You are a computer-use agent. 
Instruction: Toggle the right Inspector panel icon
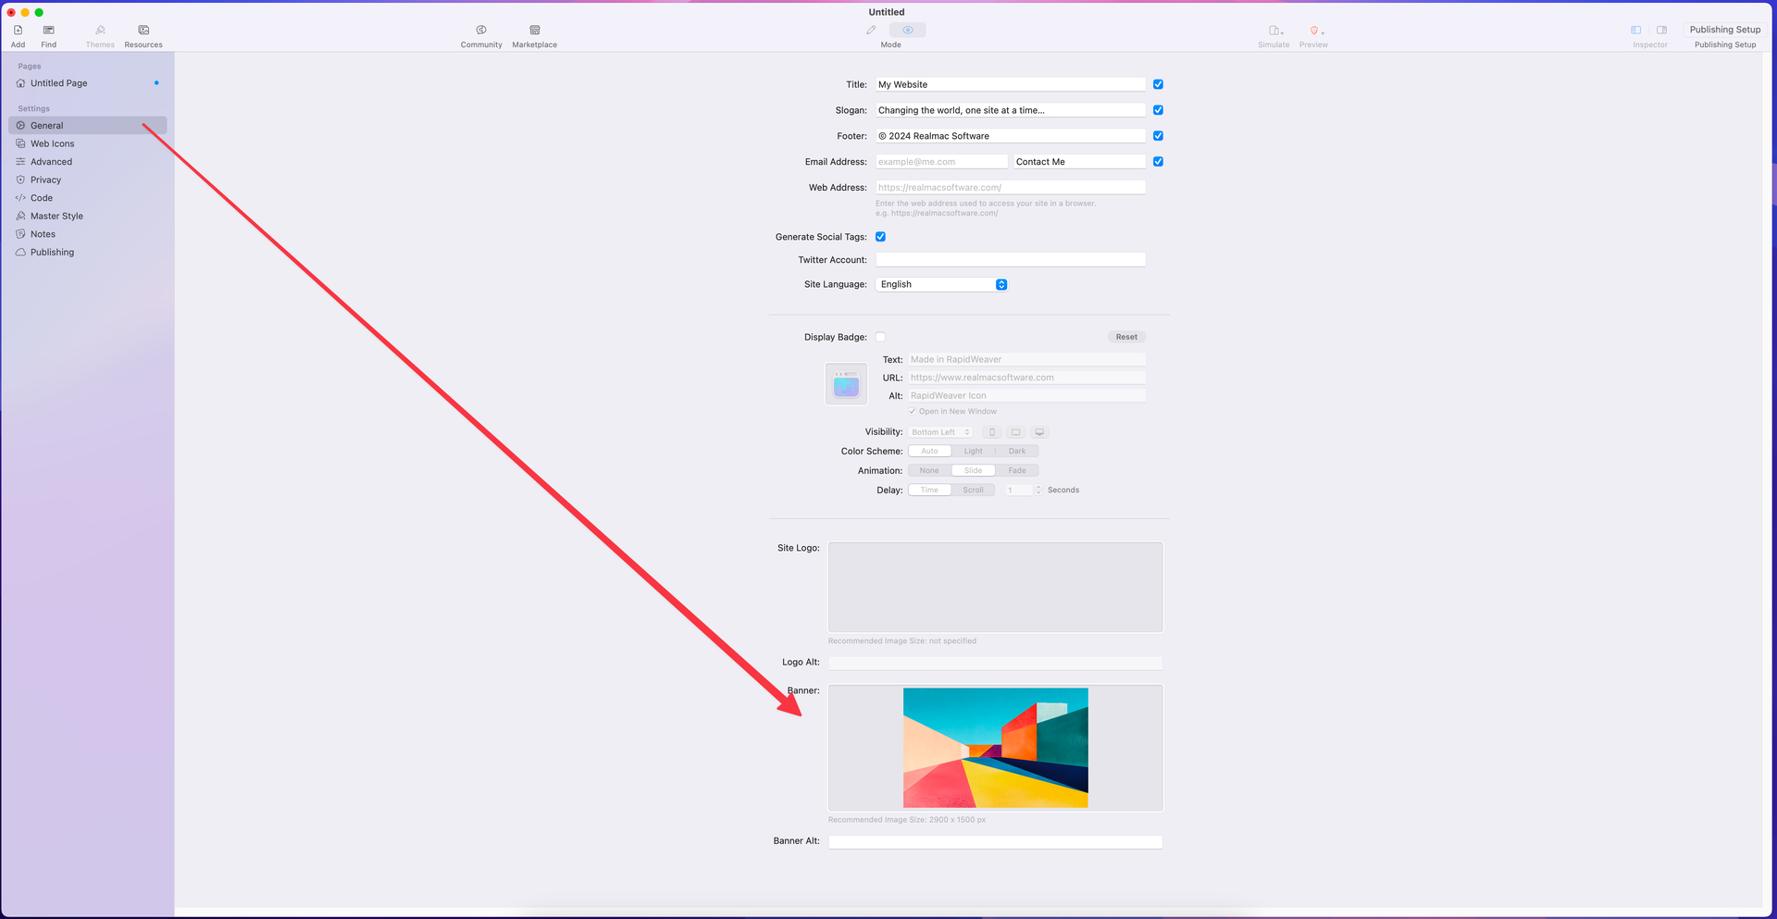(x=1662, y=31)
